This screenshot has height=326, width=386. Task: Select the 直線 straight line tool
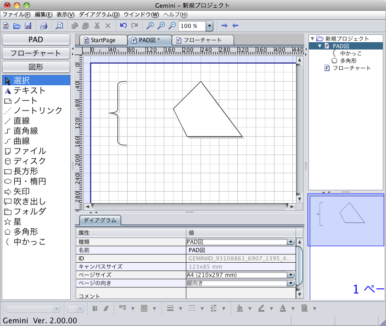click(36, 121)
